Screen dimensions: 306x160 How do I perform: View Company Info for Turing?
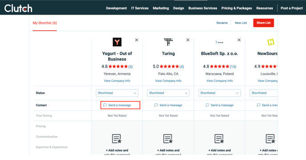(x=168, y=81)
